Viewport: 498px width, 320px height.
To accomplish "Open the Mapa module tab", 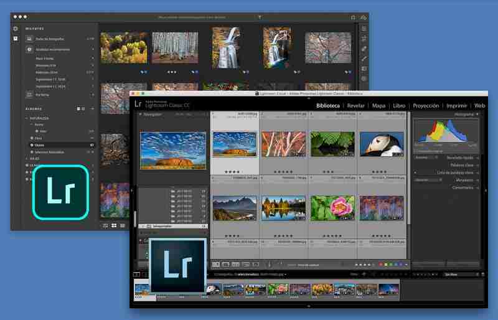I will [378, 106].
